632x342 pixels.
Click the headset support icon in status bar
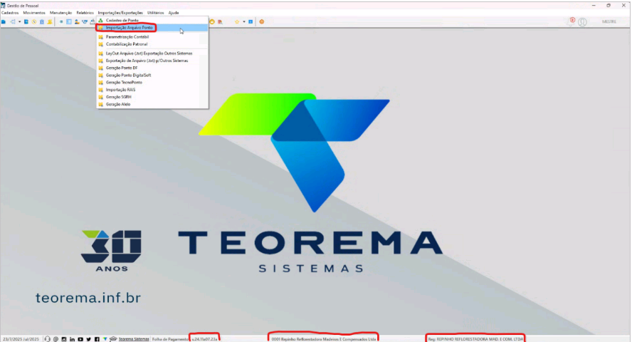pyautogui.click(x=47, y=339)
